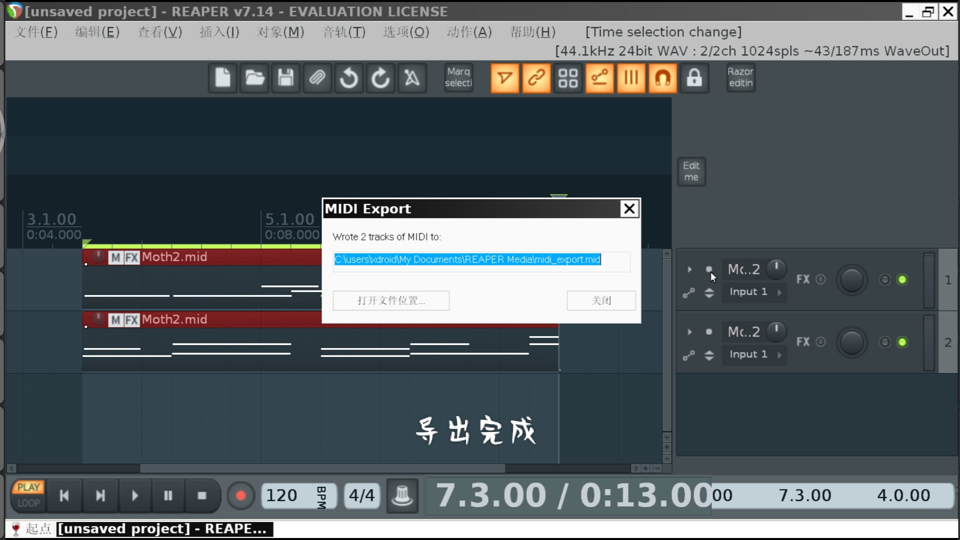Screen dimensions: 960x540
Task: Open track 2 Input 1 dropdown
Action: [754, 354]
